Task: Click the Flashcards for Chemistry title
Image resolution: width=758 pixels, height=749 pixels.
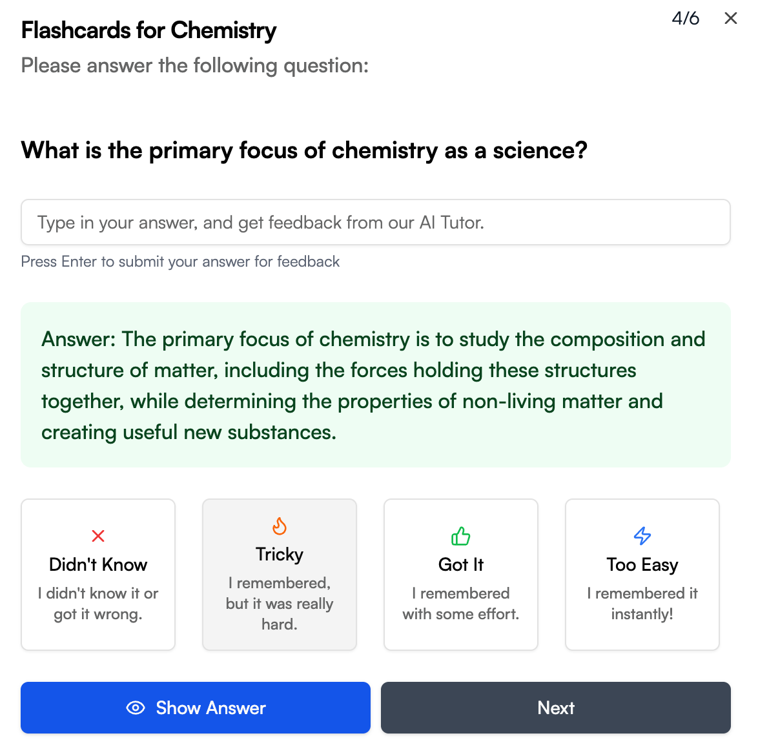Action: pyautogui.click(x=149, y=30)
